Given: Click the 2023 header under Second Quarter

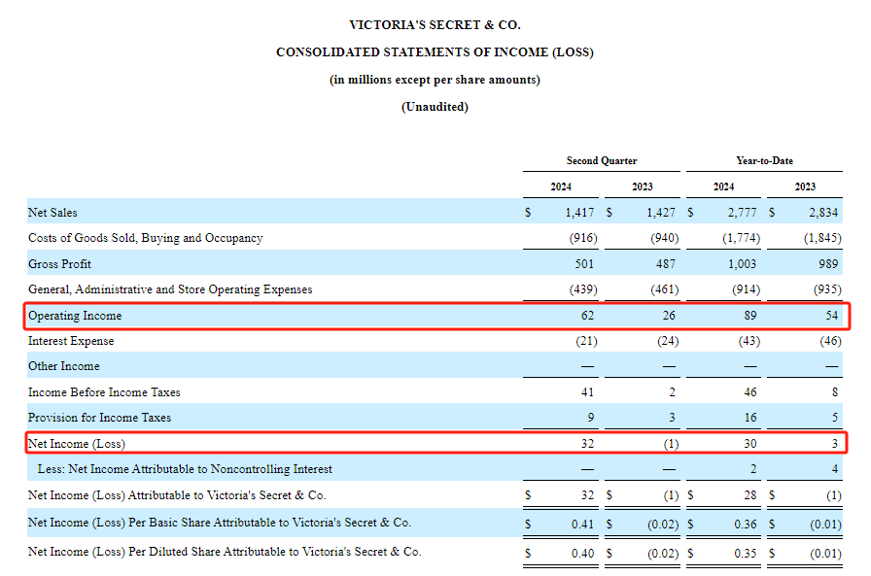Looking at the screenshot, I should [643, 186].
